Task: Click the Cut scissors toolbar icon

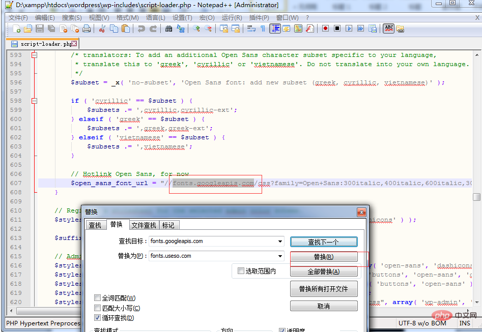Action: coord(102,29)
